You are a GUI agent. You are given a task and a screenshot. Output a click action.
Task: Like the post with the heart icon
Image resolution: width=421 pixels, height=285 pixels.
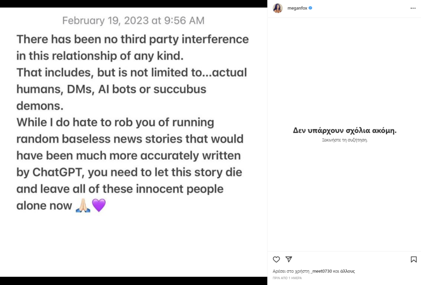coord(276,259)
